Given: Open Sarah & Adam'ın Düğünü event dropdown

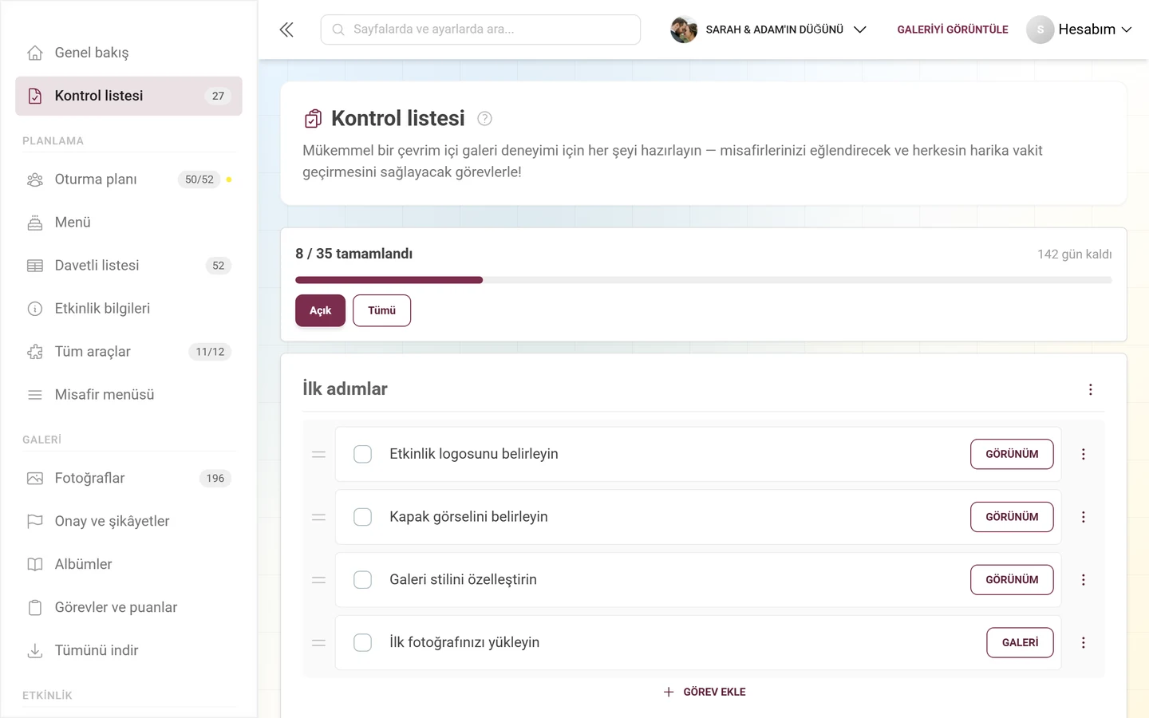Looking at the screenshot, I should (768, 30).
